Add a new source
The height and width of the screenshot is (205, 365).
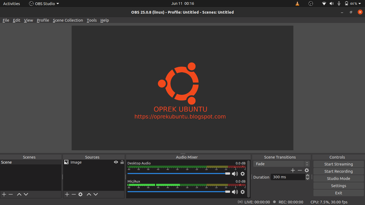pyautogui.click(x=67, y=194)
